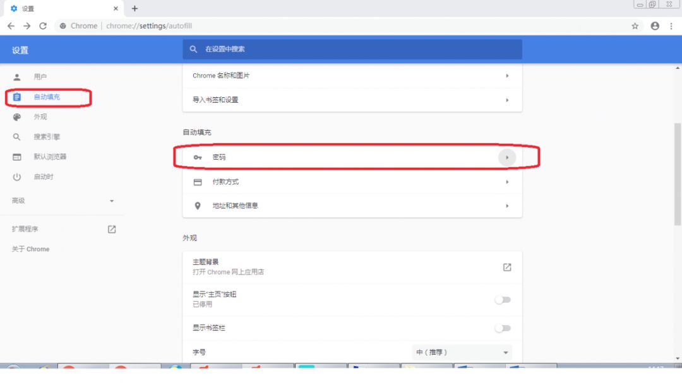The height and width of the screenshot is (383, 682).
Task: Reload the page with refresh icon
Action: click(x=43, y=26)
